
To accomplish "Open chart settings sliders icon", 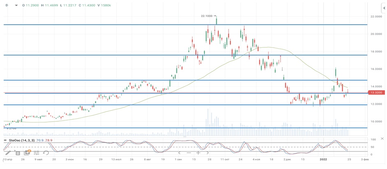I will point(37,153).
